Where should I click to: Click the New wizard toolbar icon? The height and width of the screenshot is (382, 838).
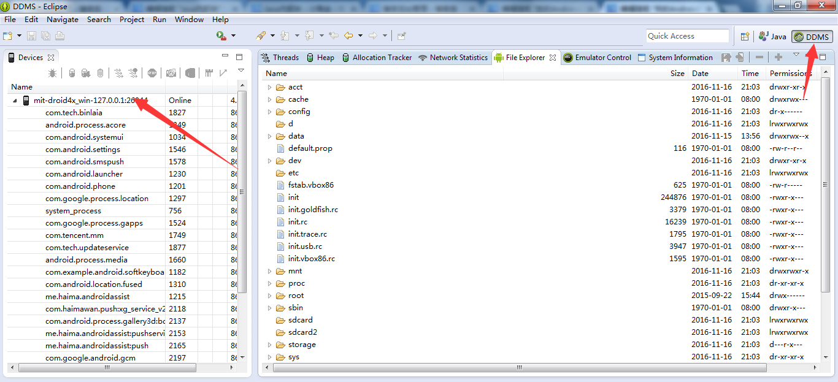pos(8,36)
